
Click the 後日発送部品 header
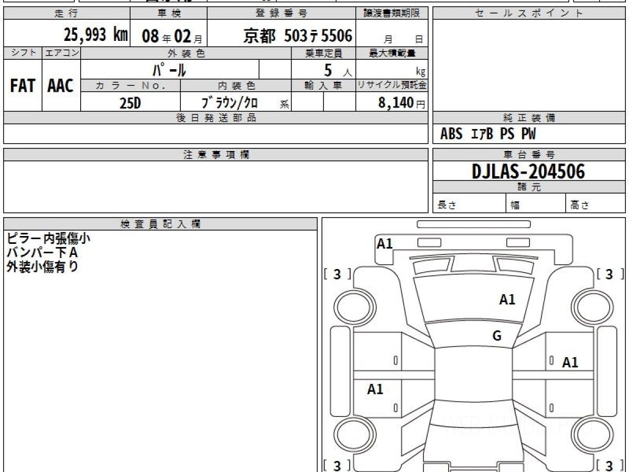click(216, 118)
